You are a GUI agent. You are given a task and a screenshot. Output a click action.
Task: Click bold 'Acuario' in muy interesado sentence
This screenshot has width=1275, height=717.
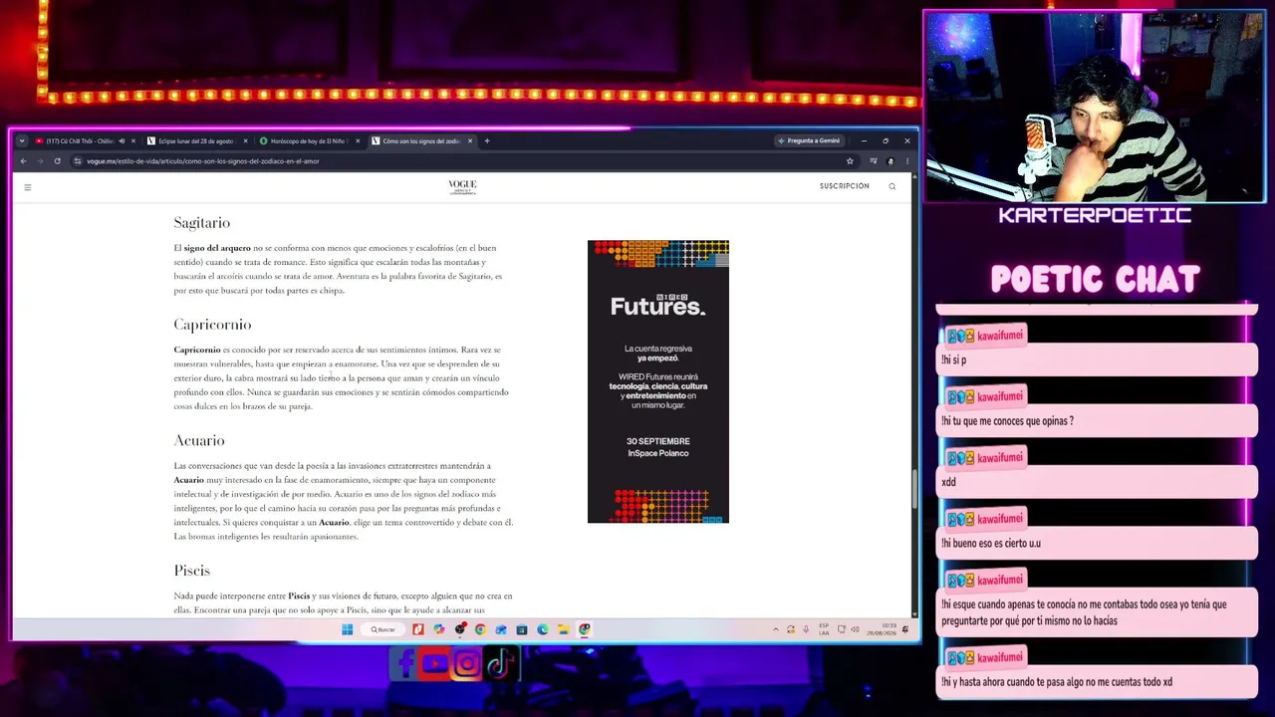point(188,480)
